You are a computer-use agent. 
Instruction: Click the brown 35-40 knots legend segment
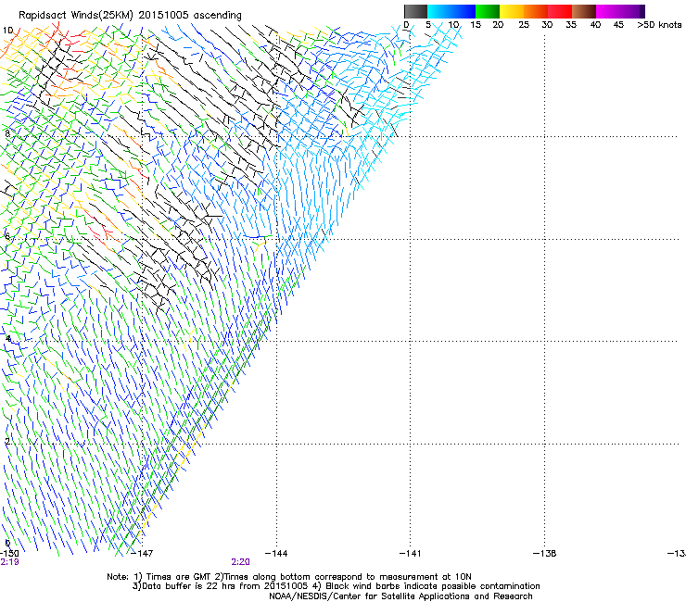[x=584, y=11]
